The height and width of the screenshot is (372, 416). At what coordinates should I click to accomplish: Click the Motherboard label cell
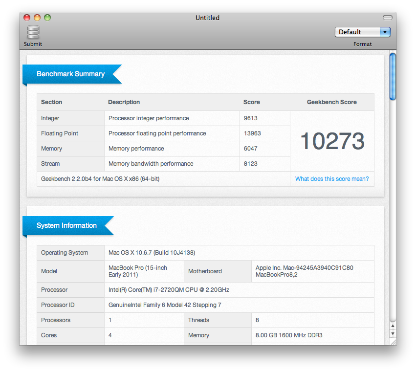point(218,271)
